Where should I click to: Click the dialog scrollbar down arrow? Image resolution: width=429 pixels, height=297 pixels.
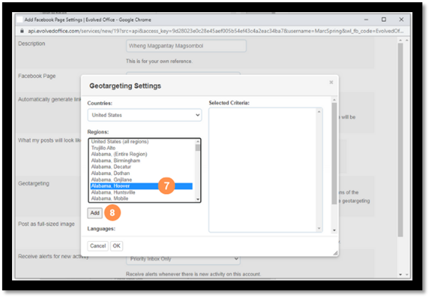(x=334, y=230)
